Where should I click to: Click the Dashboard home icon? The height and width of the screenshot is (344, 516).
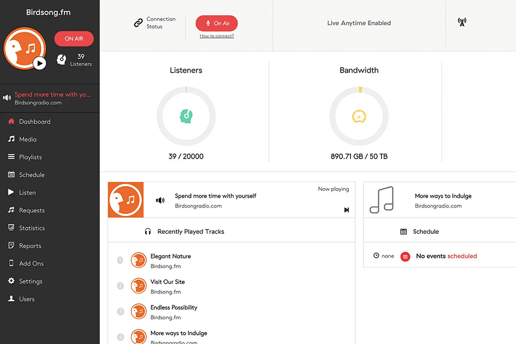11,121
